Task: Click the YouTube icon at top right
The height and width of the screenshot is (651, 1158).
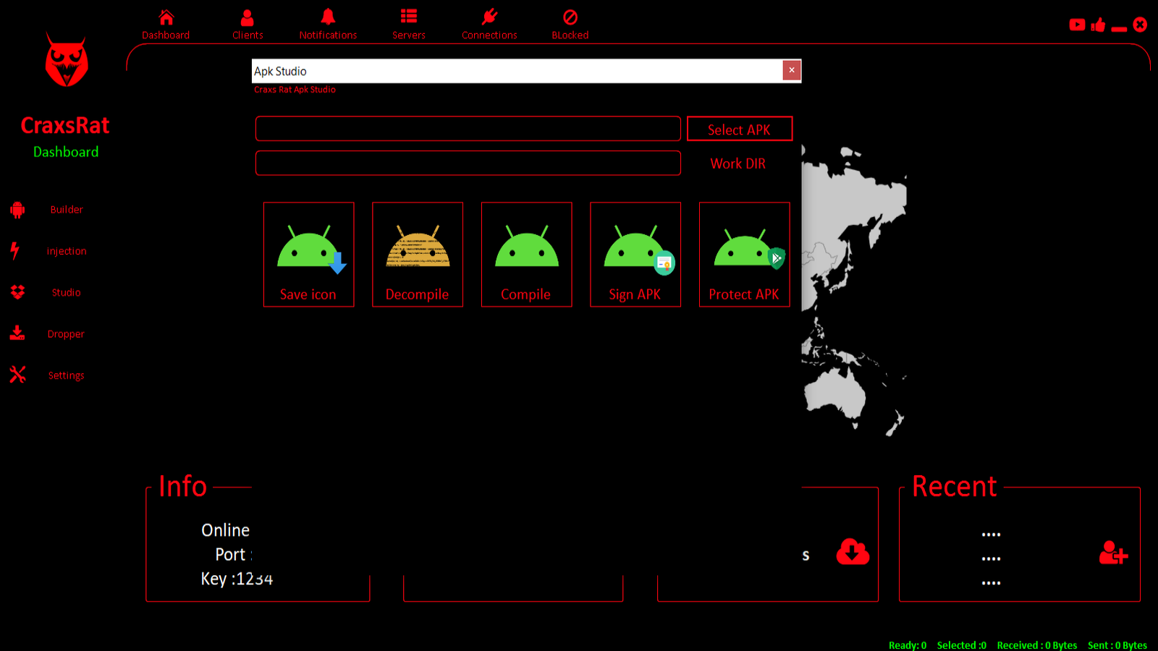Action: 1077,25
